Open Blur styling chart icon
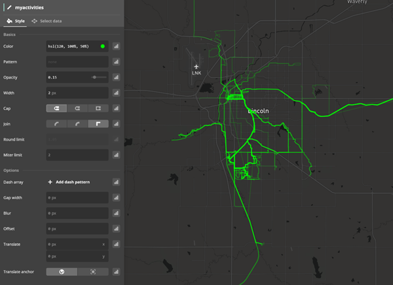This screenshot has height=285, width=393. (x=116, y=213)
